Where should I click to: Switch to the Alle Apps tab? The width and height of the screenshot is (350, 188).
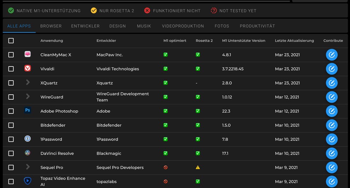point(19,26)
